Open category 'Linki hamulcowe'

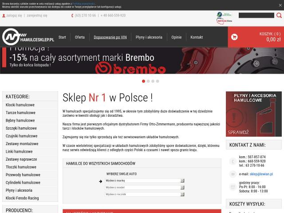pos(19,152)
